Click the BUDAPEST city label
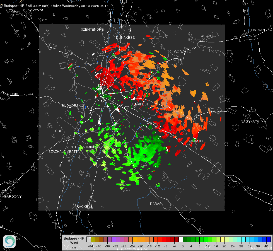The height and width of the screenshot is (251, 273). 140,104
